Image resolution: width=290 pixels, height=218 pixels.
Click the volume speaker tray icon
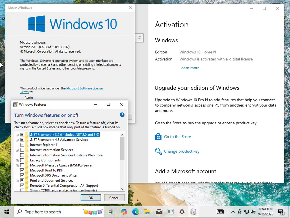(x=253, y=212)
